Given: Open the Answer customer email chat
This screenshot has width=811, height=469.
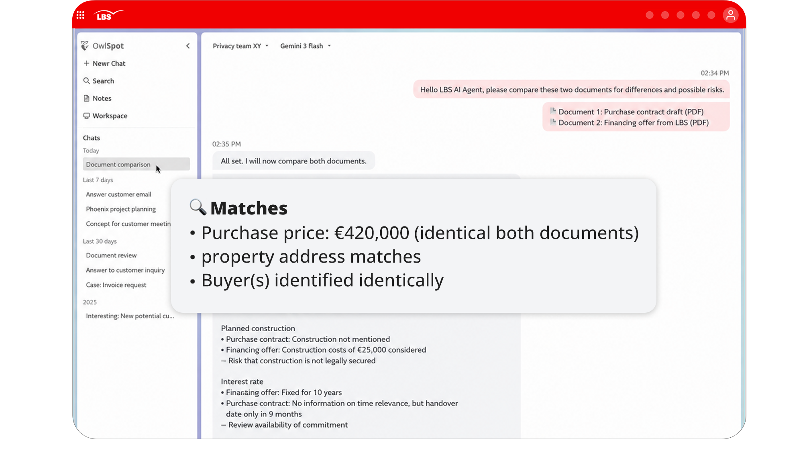Looking at the screenshot, I should [x=118, y=194].
